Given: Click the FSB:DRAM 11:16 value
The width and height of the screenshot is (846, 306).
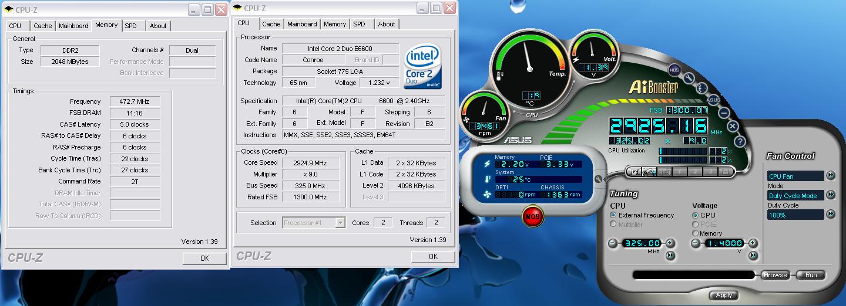Looking at the screenshot, I should (x=135, y=113).
